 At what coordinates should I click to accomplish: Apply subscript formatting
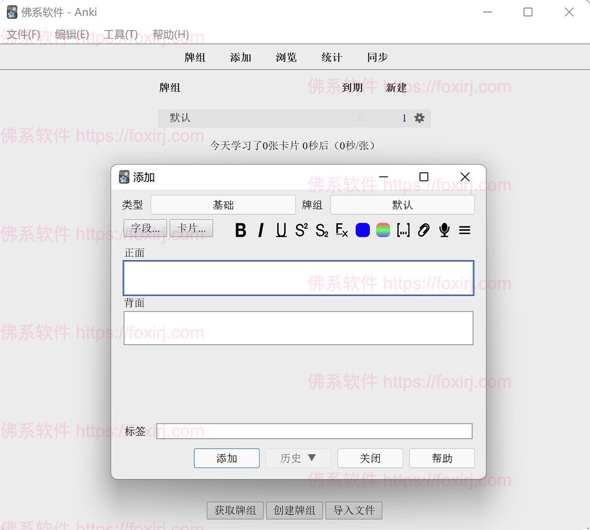click(322, 230)
